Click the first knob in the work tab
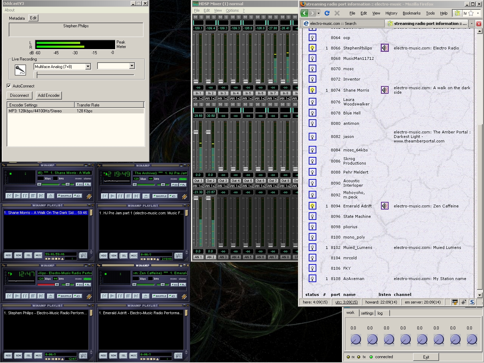This screenshot has width=484, height=363. pos(356,339)
